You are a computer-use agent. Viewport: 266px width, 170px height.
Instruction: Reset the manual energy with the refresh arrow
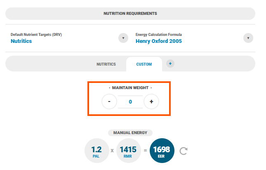pos(184,151)
